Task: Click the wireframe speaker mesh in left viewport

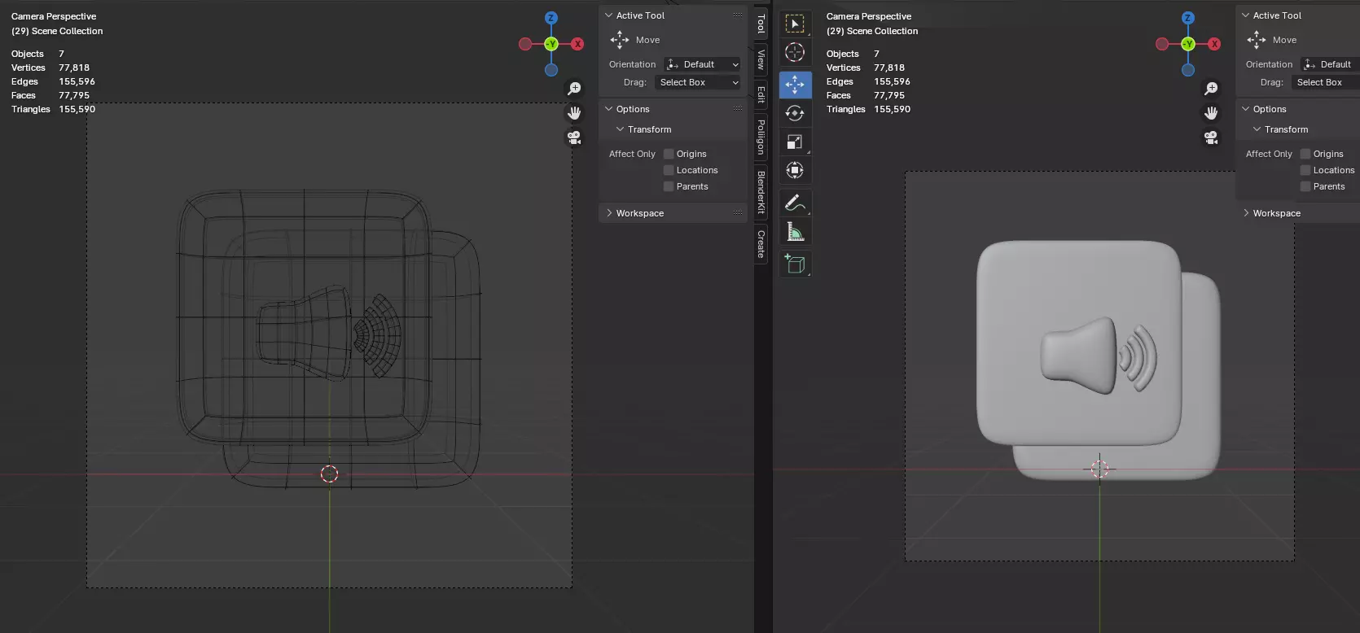Action: [x=305, y=334]
